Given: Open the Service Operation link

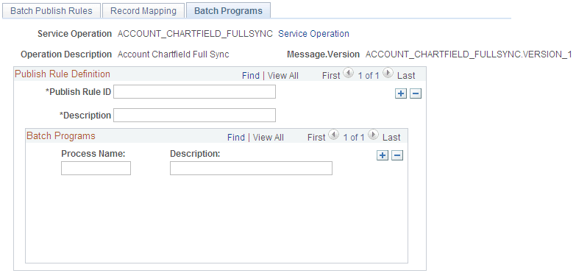Looking at the screenshot, I should (x=313, y=34).
